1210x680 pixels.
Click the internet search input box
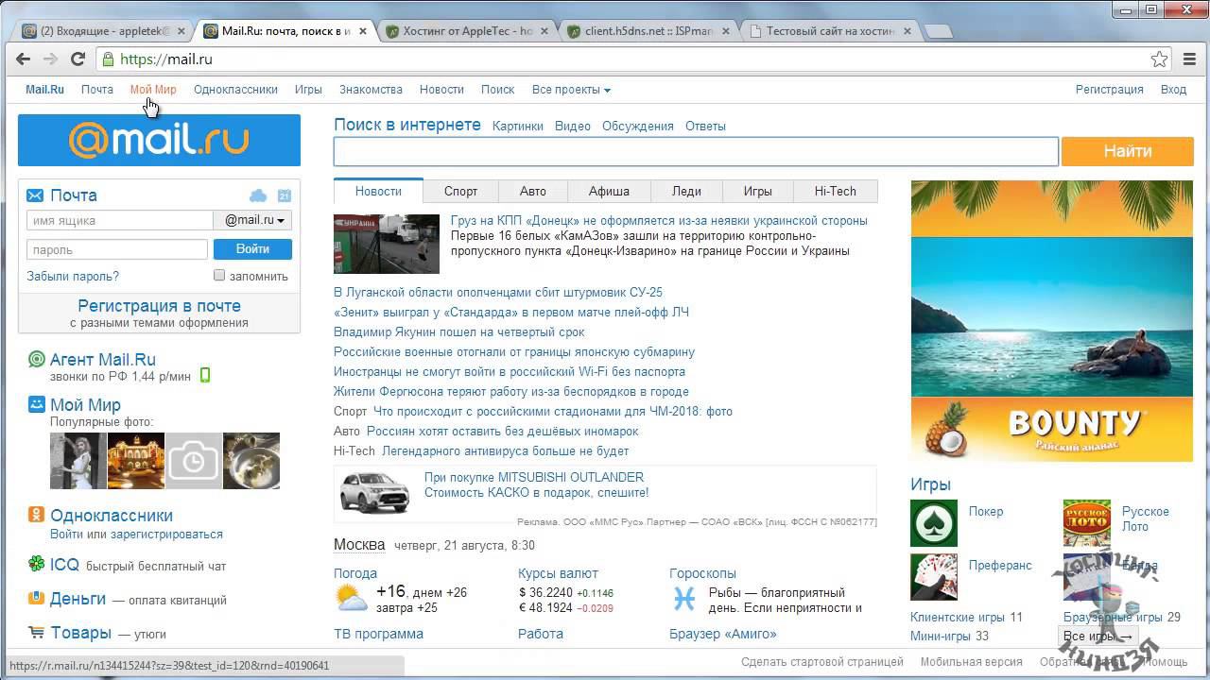point(696,151)
